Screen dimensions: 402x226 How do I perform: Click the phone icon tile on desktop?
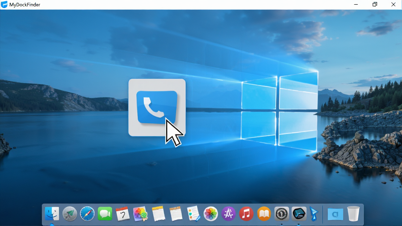point(157,108)
